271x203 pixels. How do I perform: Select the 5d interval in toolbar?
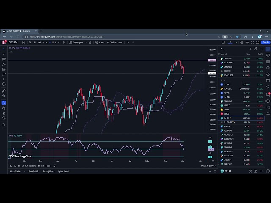30,42
